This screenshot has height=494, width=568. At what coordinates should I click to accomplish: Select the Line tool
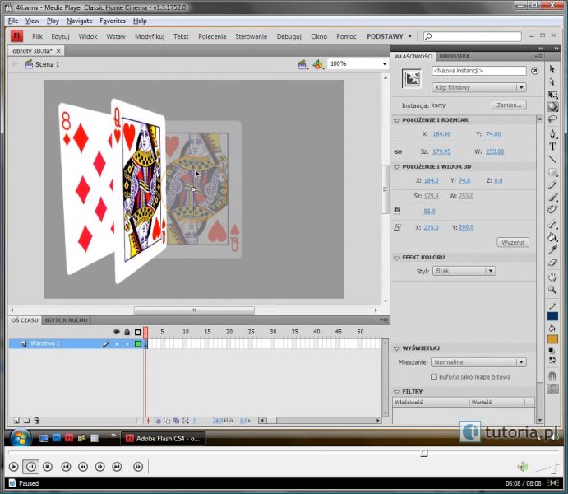(x=552, y=159)
